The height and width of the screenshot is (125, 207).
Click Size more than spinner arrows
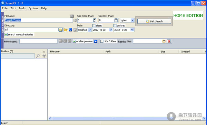tap(95, 20)
